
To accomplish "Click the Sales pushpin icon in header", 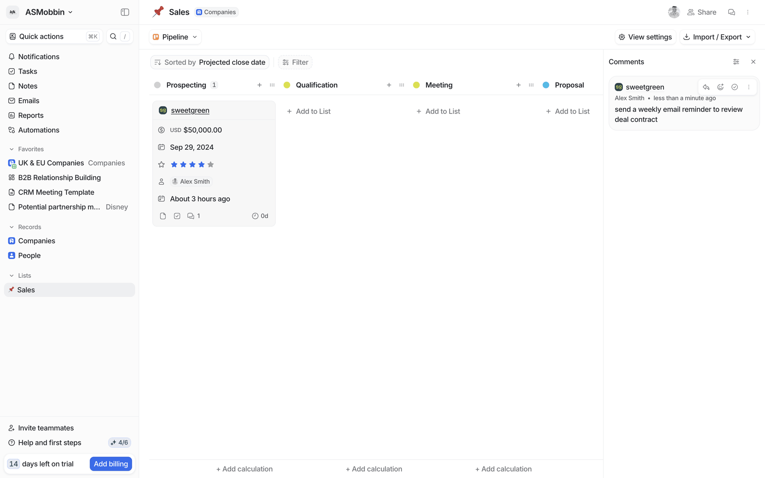I will point(158,12).
